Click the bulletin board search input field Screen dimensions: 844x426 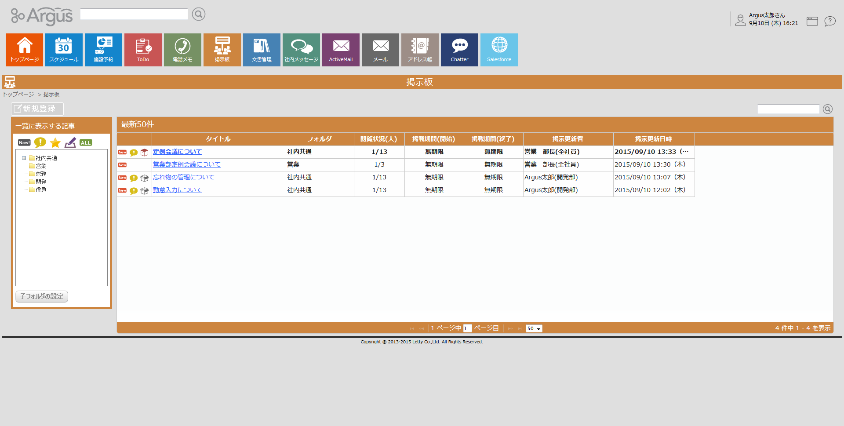click(x=788, y=109)
